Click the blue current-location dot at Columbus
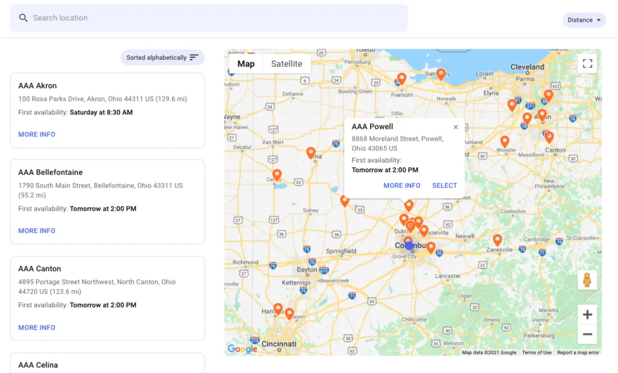Image resolution: width=618 pixels, height=373 pixels. coord(409,246)
